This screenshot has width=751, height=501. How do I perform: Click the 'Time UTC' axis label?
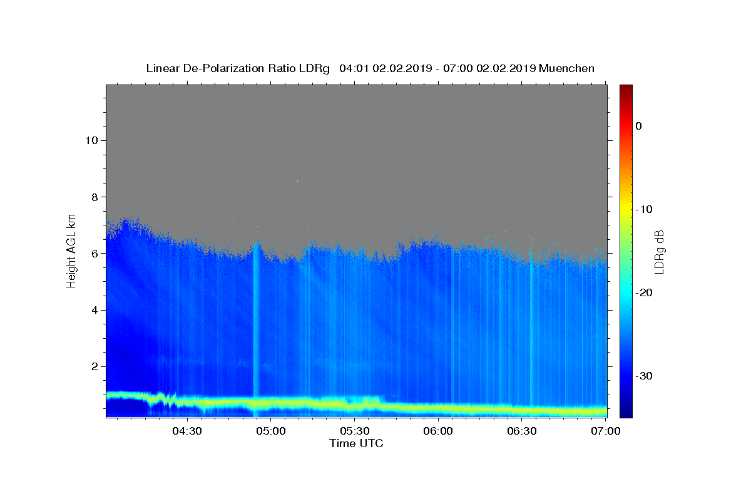pyautogui.click(x=356, y=443)
